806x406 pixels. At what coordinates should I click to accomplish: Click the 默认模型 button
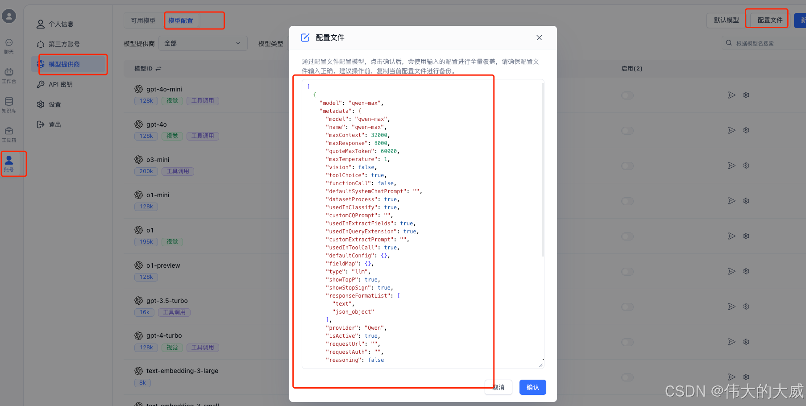pos(726,20)
